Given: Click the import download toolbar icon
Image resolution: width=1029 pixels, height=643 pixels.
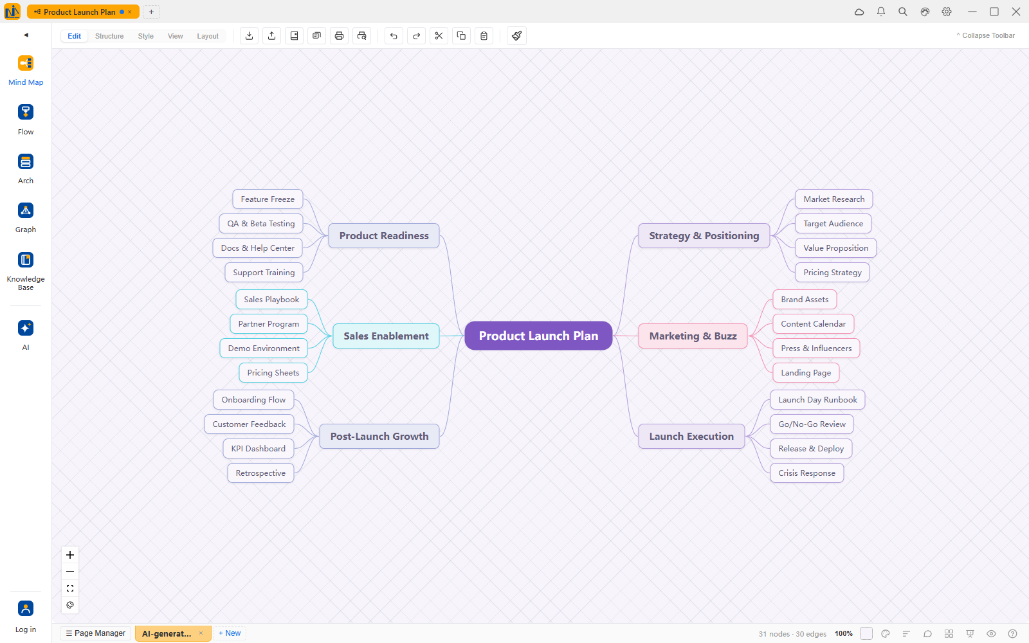Looking at the screenshot, I should pyautogui.click(x=250, y=36).
